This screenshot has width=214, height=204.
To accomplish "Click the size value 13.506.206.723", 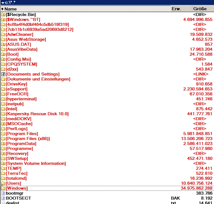I will 197,139.
